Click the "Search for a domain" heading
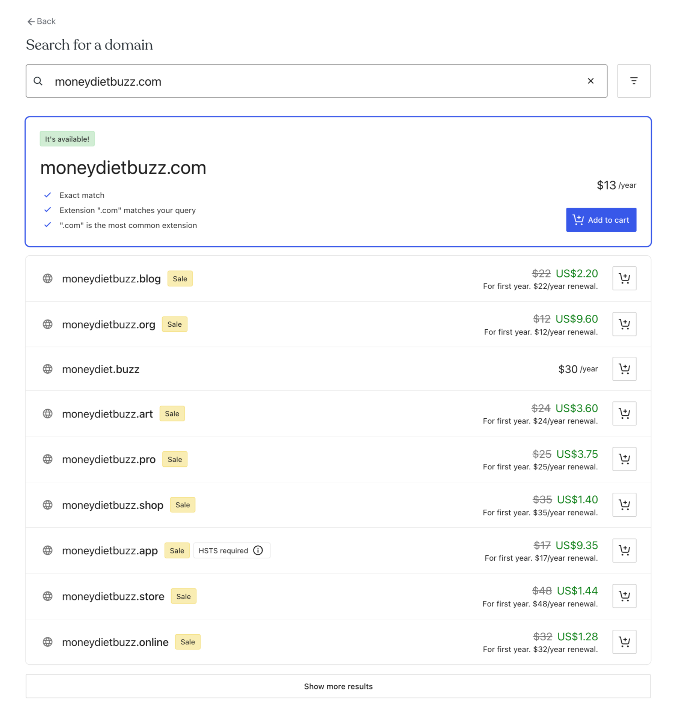The height and width of the screenshot is (724, 675). tap(89, 45)
